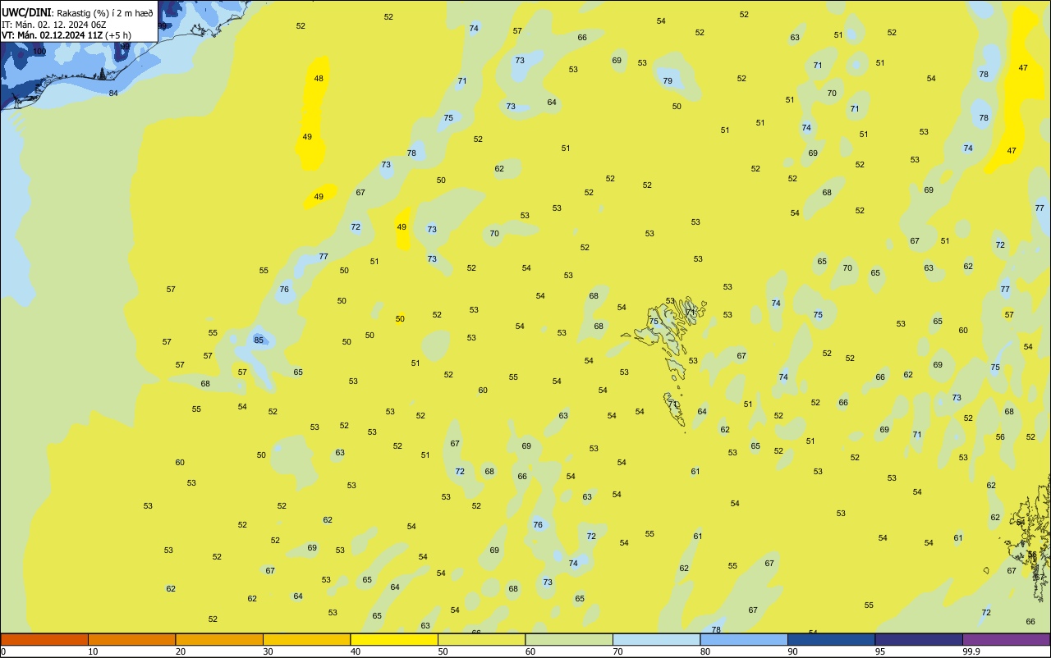
Task: Click the 'VT: Mán. 02.12.2024 11Z (+5 h)' line
Action: (67, 35)
